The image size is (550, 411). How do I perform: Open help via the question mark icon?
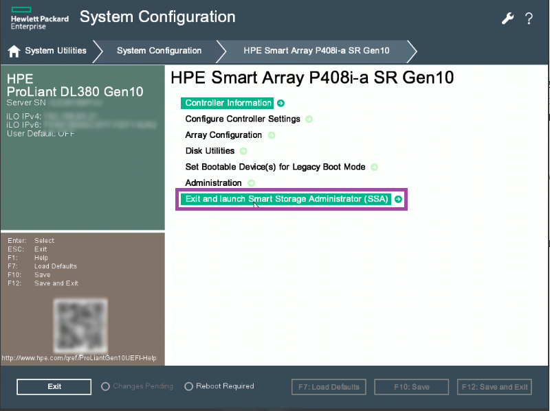coord(529,19)
